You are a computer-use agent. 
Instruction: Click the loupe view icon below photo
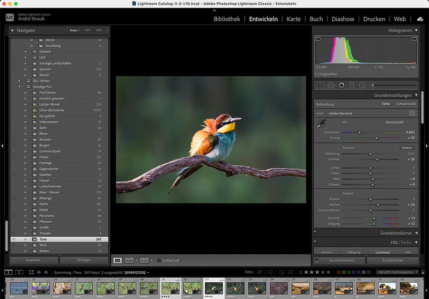point(117,260)
